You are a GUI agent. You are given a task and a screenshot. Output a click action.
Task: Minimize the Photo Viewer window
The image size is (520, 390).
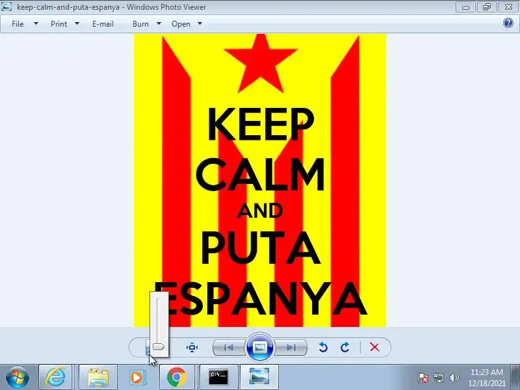tap(466, 6)
